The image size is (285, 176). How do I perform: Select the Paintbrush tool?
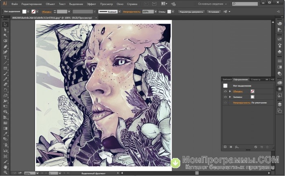(x=5, y=74)
